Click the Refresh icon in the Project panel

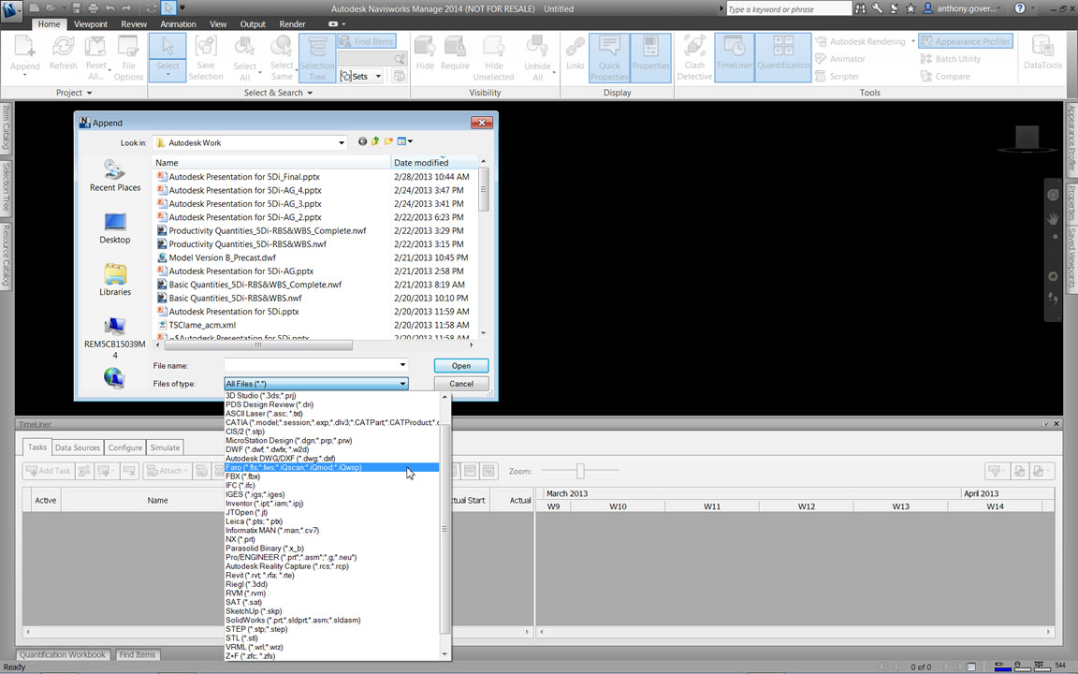[x=64, y=53]
